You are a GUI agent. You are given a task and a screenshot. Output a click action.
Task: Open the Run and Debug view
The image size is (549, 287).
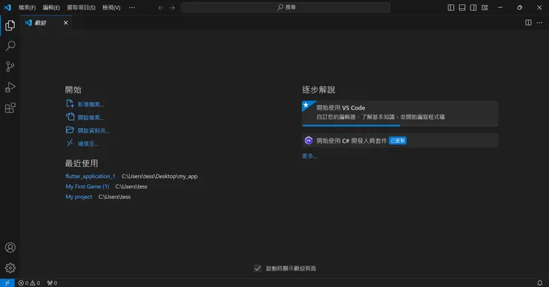coord(10,87)
